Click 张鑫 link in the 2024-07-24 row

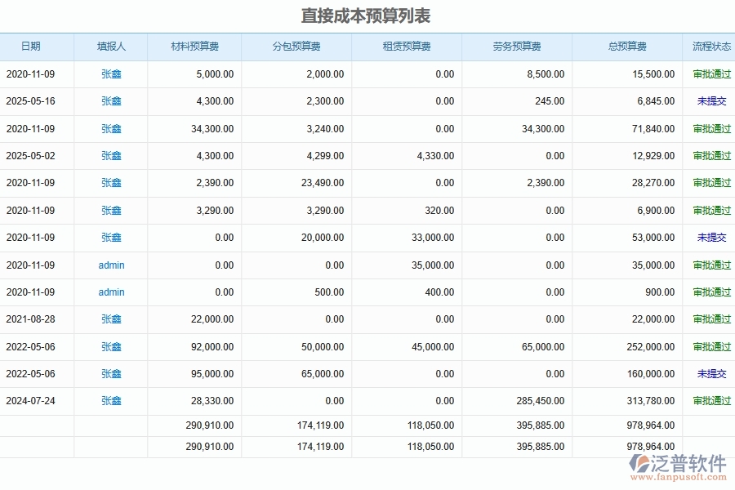(x=110, y=401)
